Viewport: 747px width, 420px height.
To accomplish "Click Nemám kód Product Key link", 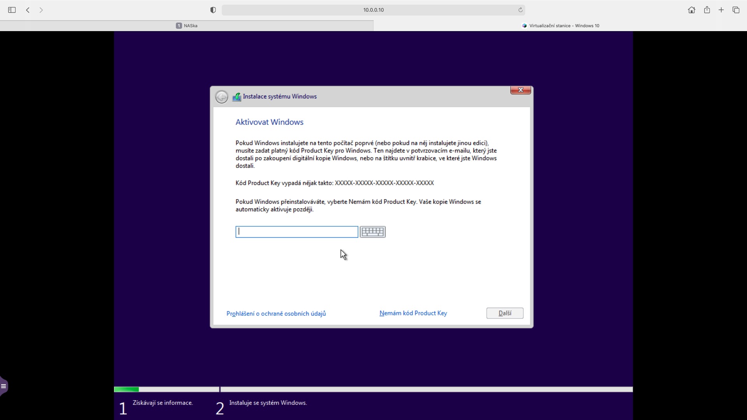I will (x=413, y=313).
